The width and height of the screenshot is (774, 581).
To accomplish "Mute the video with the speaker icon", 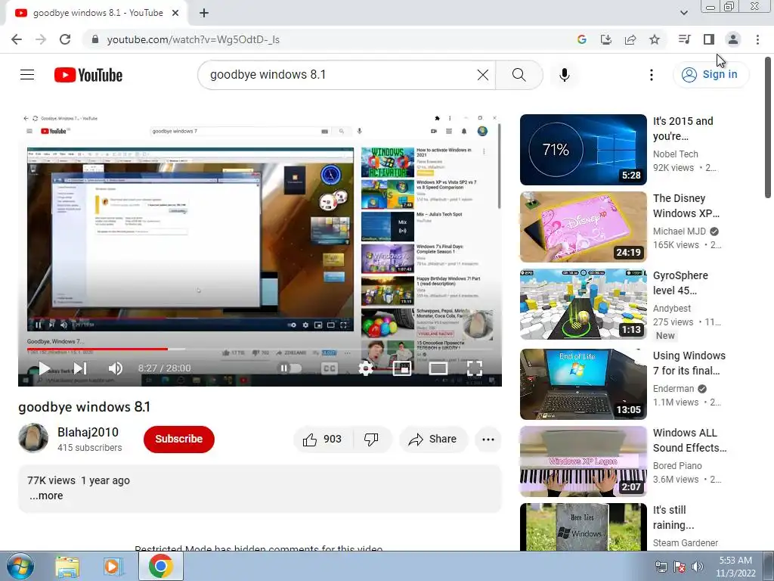I will click(116, 368).
